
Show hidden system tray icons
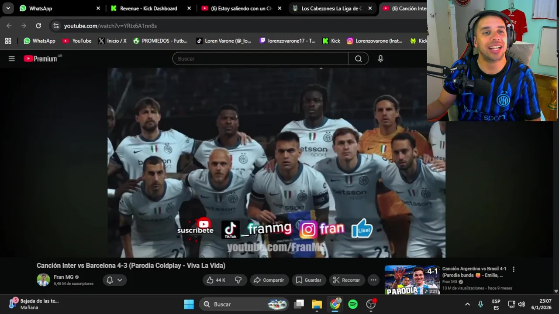click(x=467, y=304)
